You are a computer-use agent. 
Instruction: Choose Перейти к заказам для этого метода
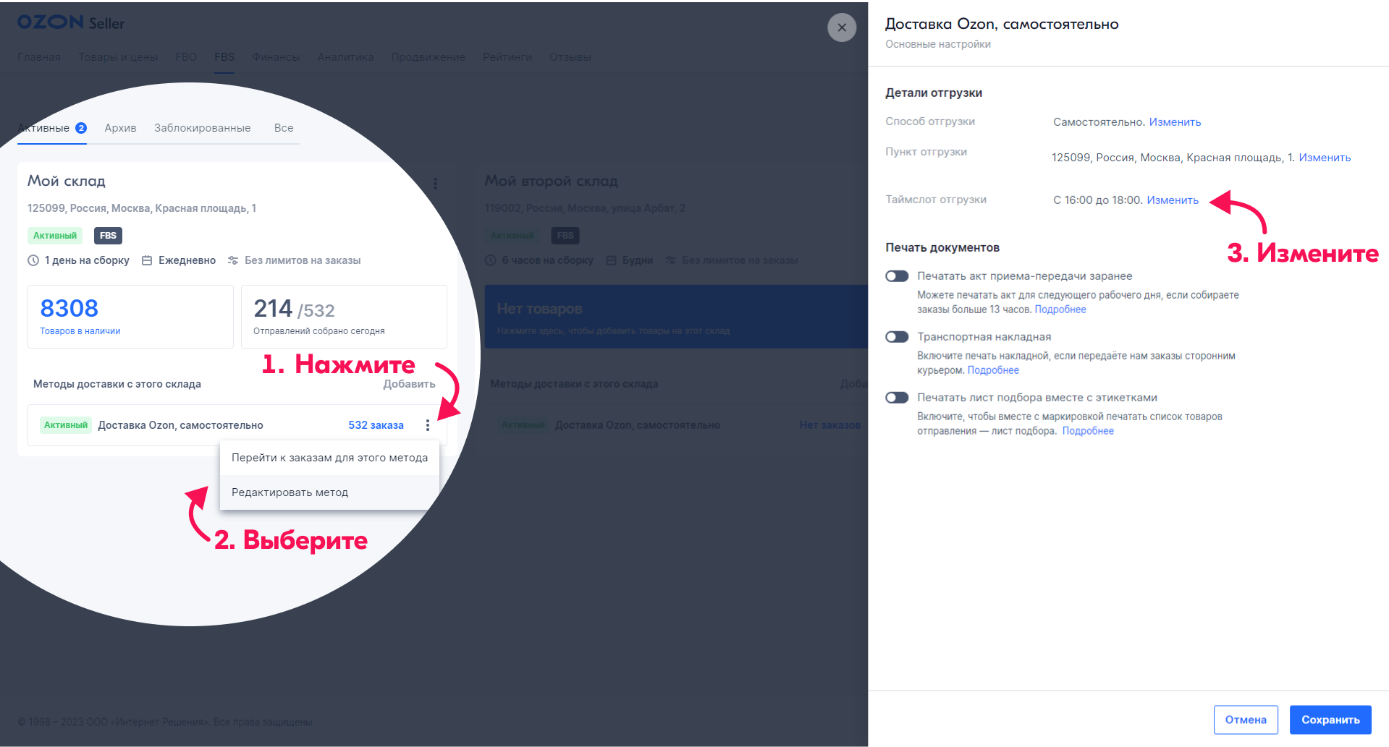point(329,458)
